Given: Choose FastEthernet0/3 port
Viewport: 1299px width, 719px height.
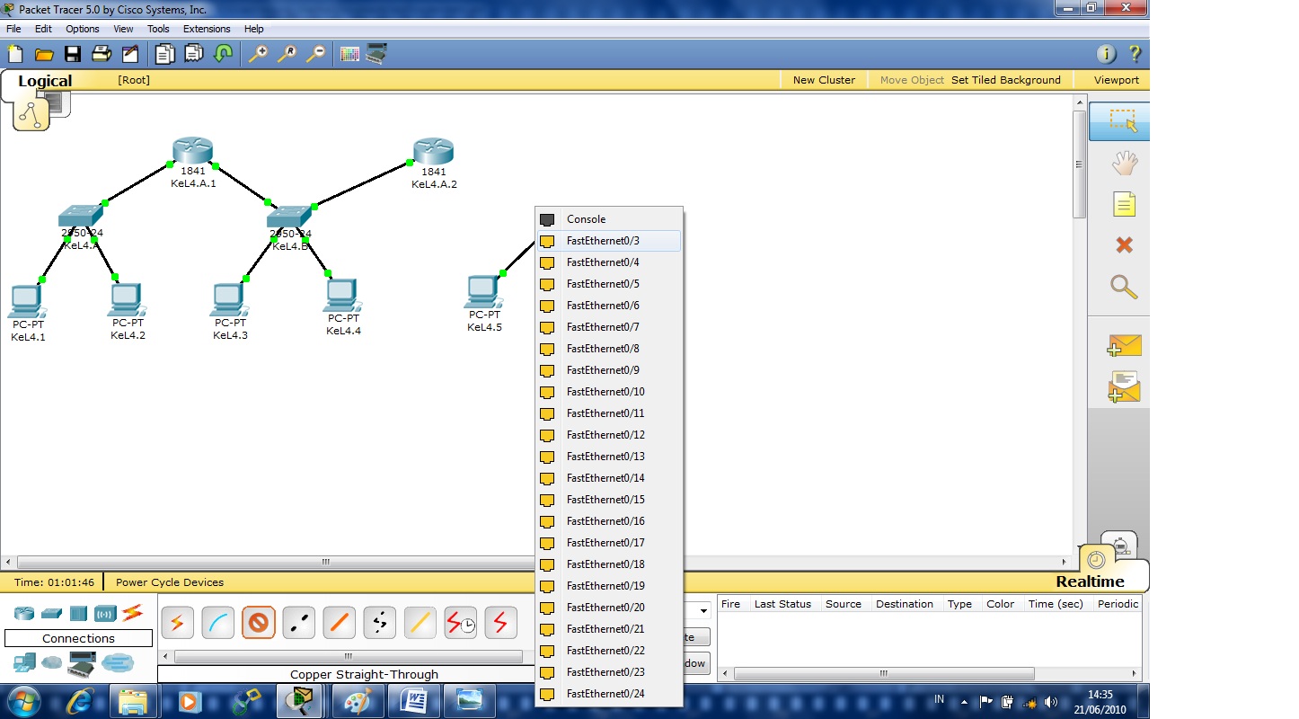Looking at the screenshot, I should [x=609, y=241].
